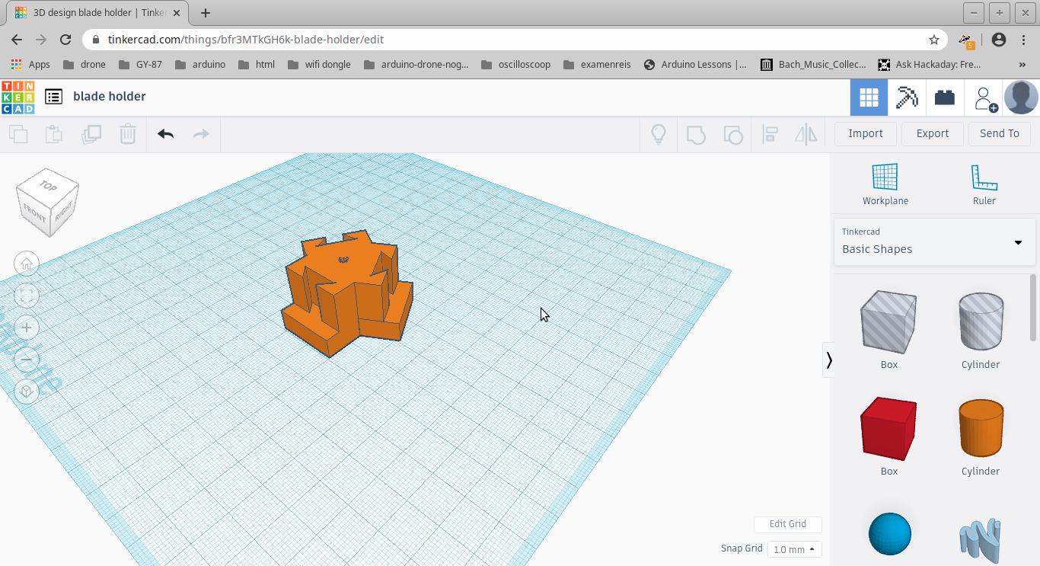The image size is (1040, 566).
Task: Open the drone bookmark folder
Action: 85,65
